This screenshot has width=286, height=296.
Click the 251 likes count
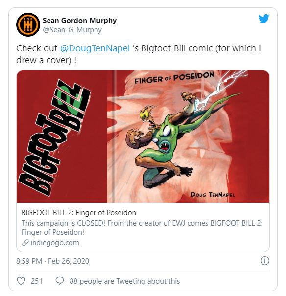(x=37, y=281)
